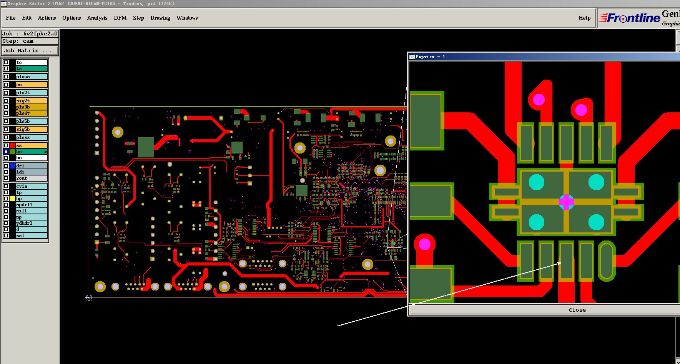Open the Analysis menu

(x=97, y=18)
